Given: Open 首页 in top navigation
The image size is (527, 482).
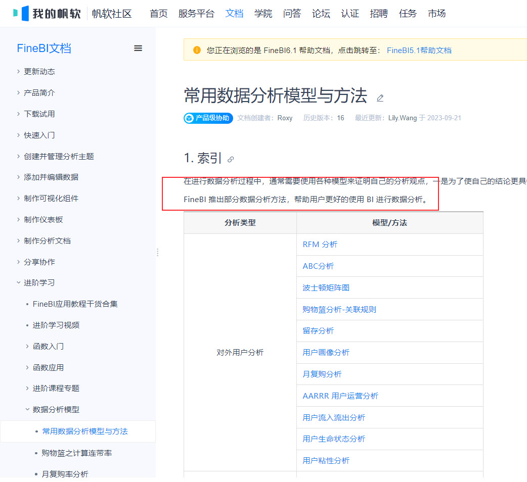Looking at the screenshot, I should pos(159,14).
